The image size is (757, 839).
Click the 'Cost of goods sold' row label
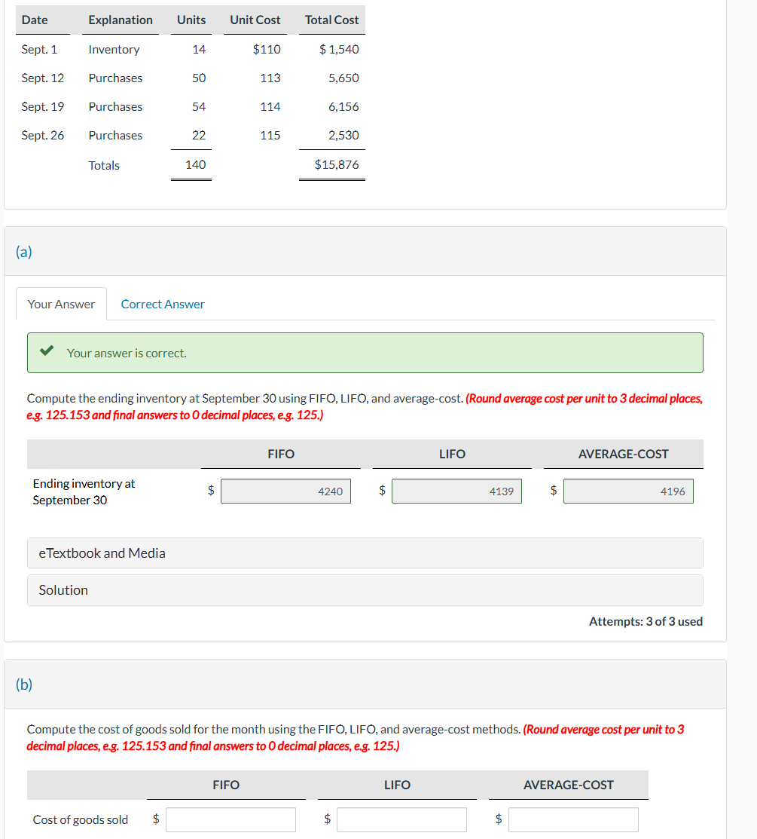click(80, 819)
